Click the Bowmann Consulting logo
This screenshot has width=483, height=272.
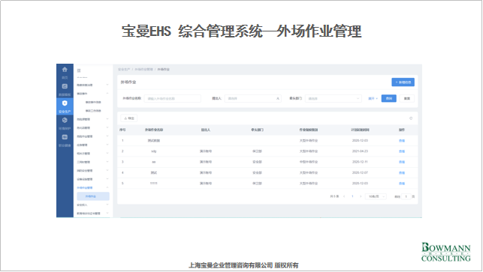(445, 252)
